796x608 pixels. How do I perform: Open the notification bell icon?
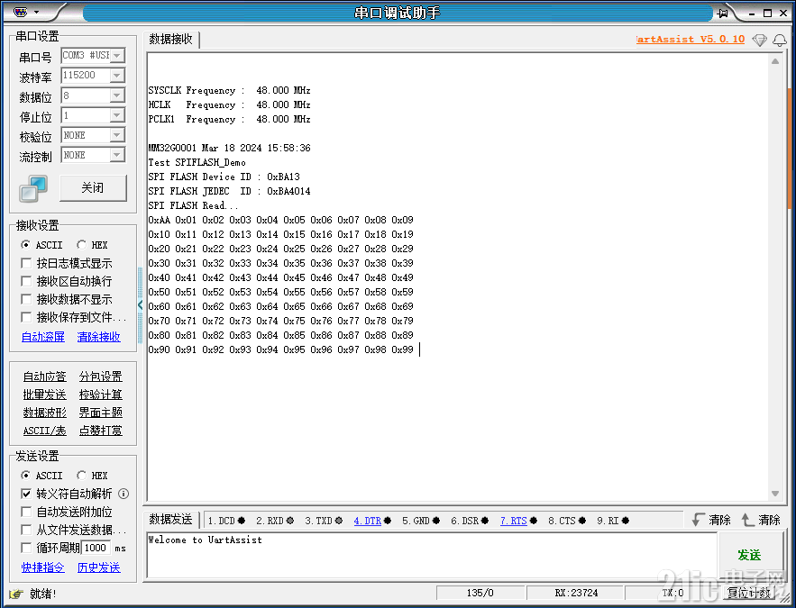point(780,40)
